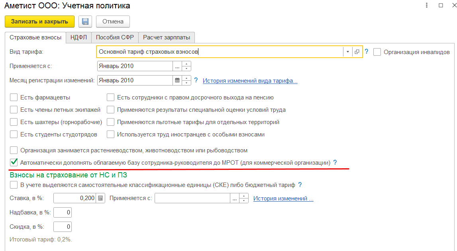
Task: Click inside the Надбавка percentage field
Action: click(62, 212)
